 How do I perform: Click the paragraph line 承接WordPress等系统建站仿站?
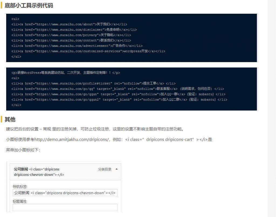pos(66,73)
